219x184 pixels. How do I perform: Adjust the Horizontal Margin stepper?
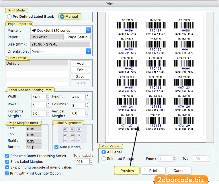[48, 113]
